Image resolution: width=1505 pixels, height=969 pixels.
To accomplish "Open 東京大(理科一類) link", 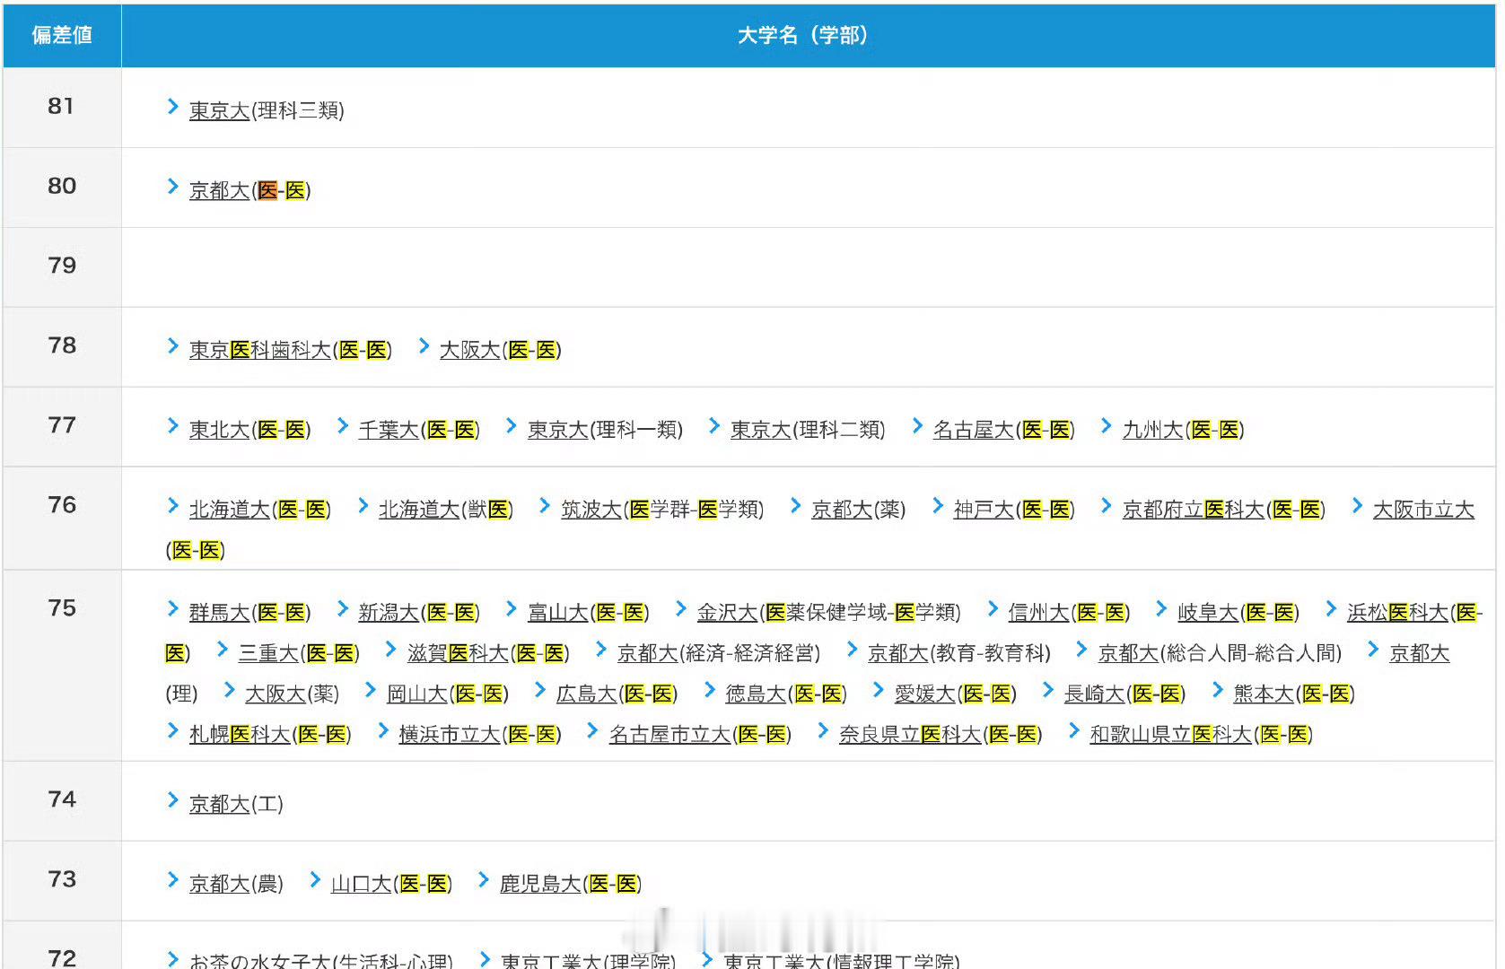I will [605, 430].
